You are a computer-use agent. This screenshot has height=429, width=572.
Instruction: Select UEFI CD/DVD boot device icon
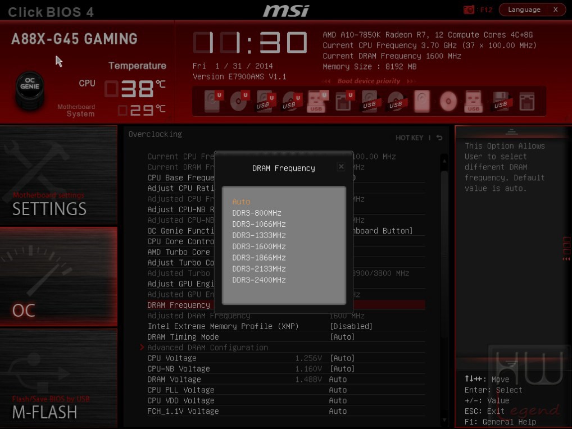(x=239, y=101)
